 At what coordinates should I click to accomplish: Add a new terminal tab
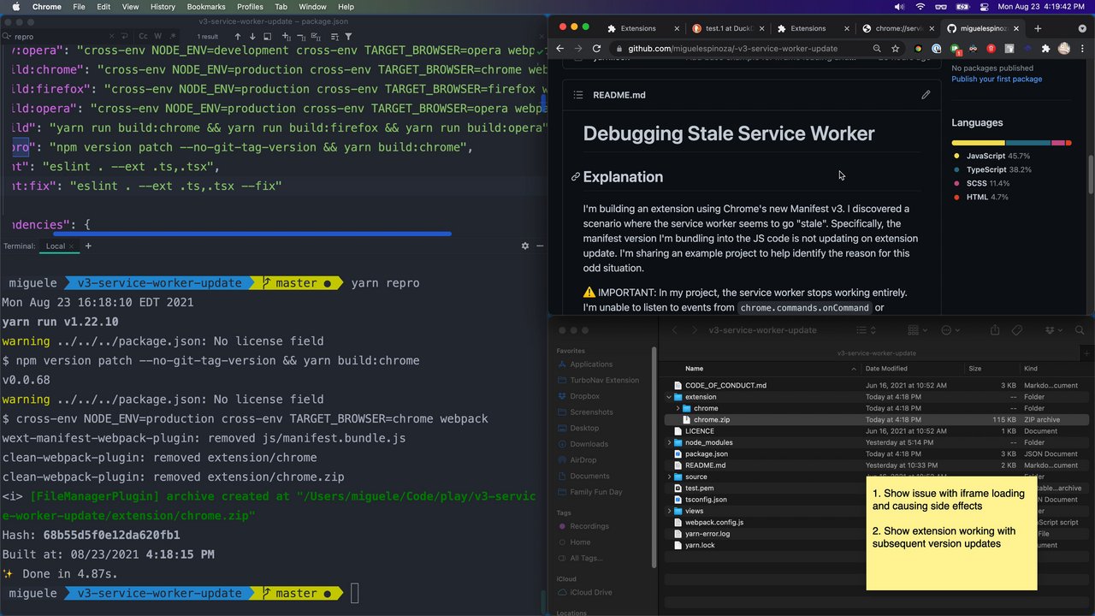(88, 246)
